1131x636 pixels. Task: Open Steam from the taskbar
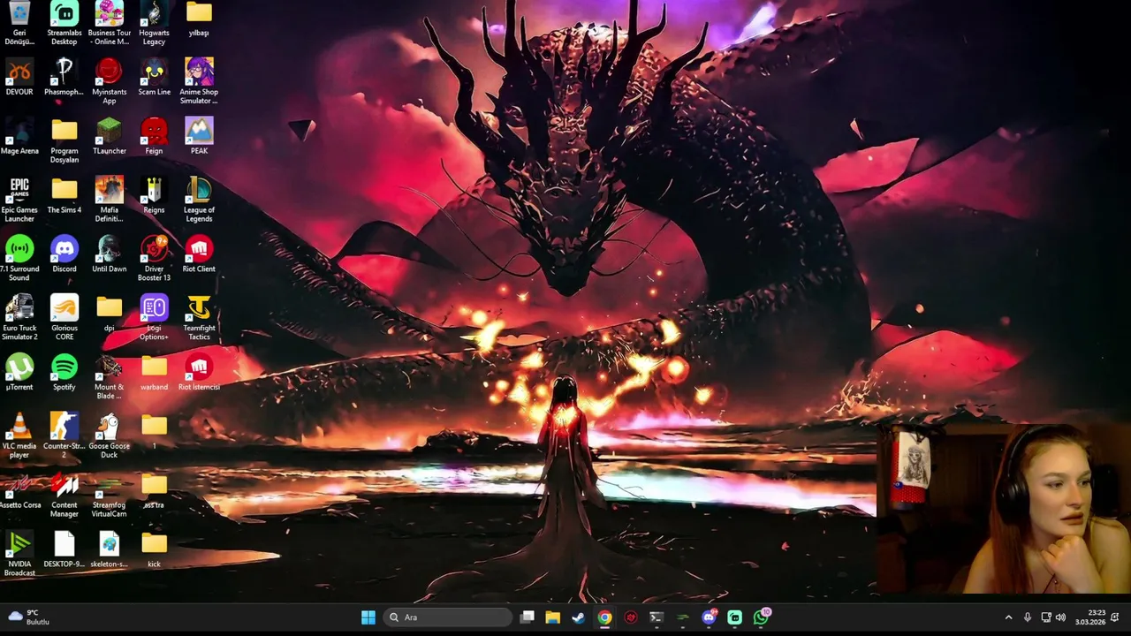tap(579, 617)
